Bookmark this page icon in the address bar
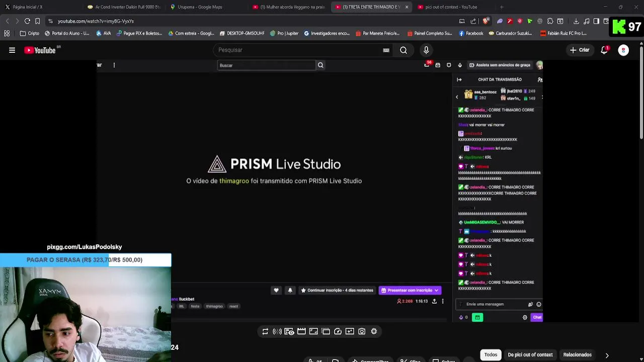 coord(37,21)
